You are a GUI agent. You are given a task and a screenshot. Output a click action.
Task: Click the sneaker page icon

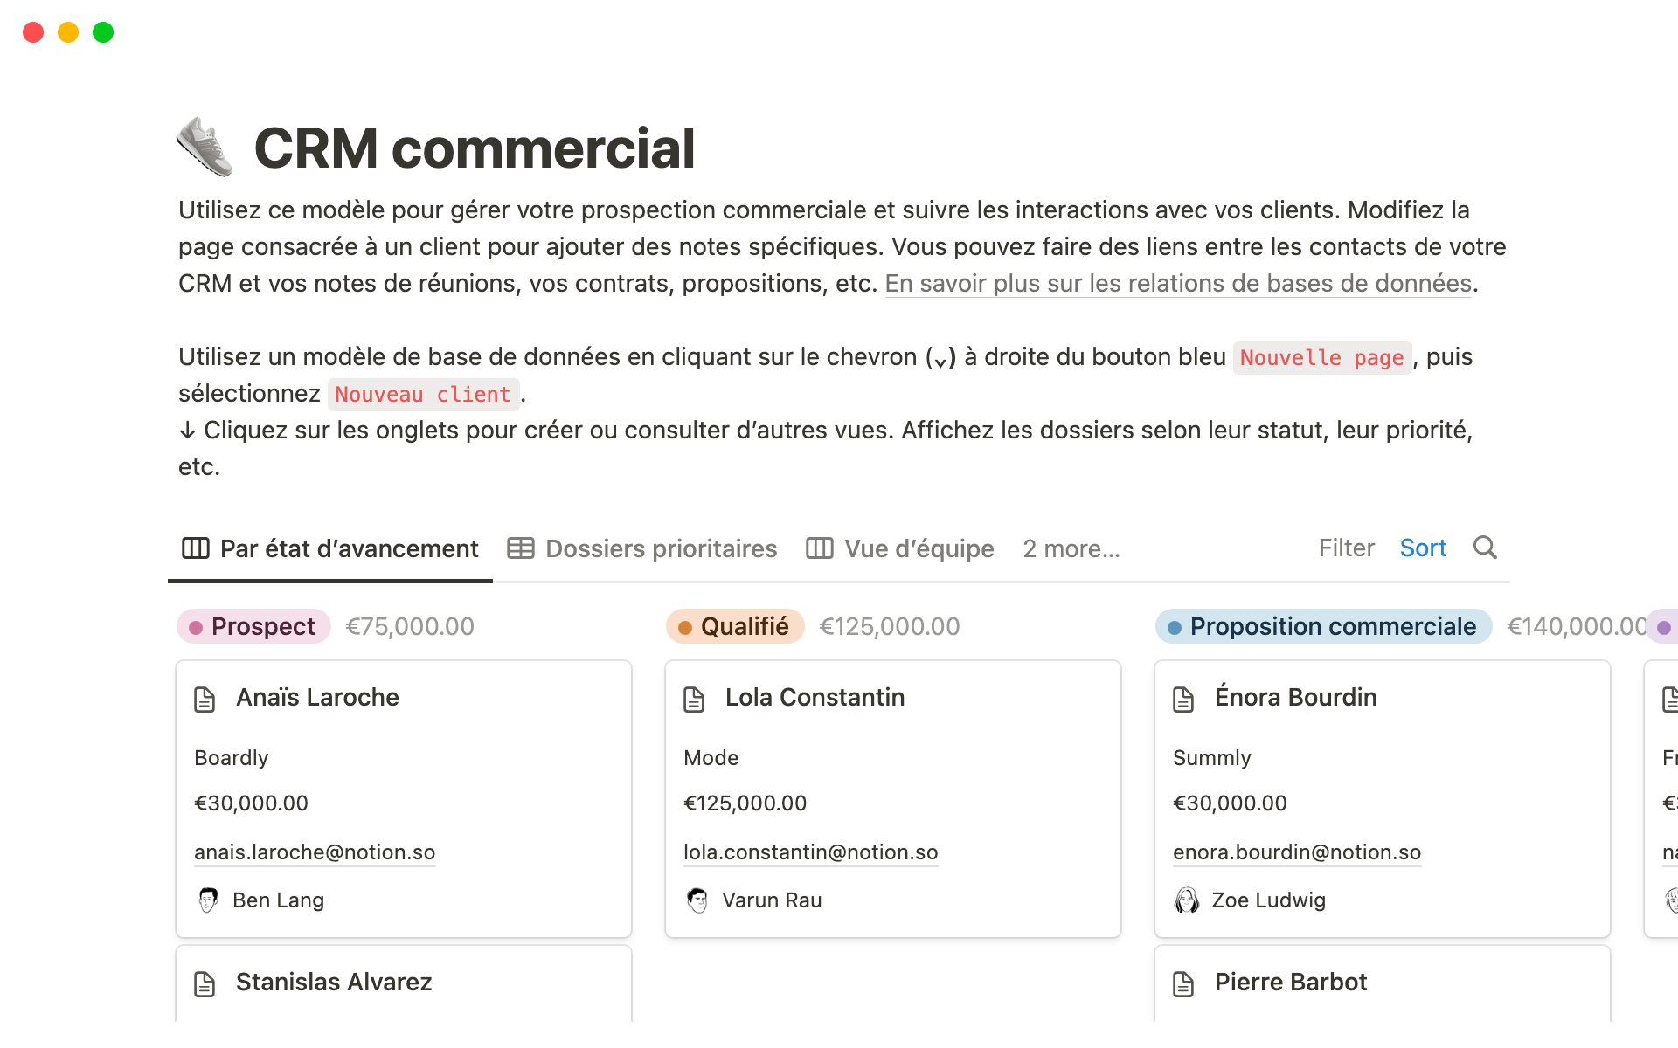tap(205, 147)
